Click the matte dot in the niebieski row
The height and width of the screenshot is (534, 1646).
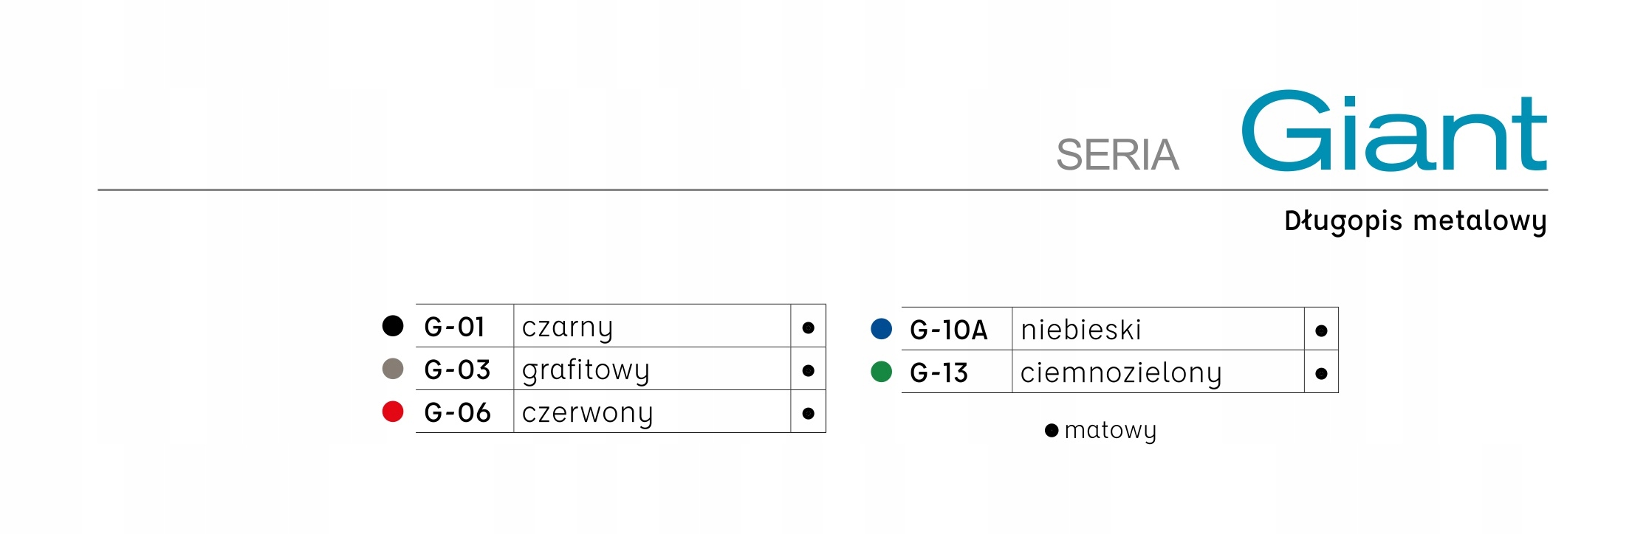point(1321,330)
